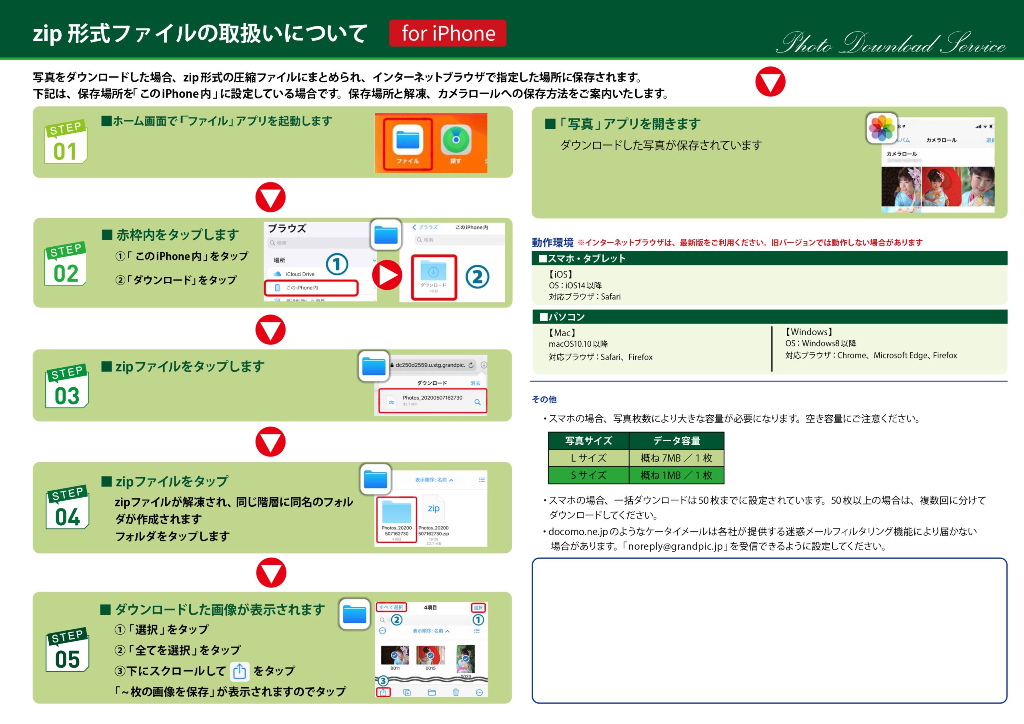
Task: Open the このiPhone内 row in Browse list
Action: (x=311, y=288)
